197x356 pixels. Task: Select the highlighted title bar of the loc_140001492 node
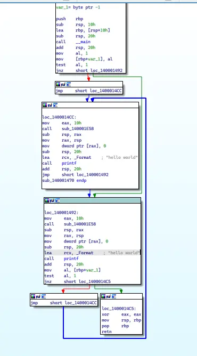pos(92,200)
